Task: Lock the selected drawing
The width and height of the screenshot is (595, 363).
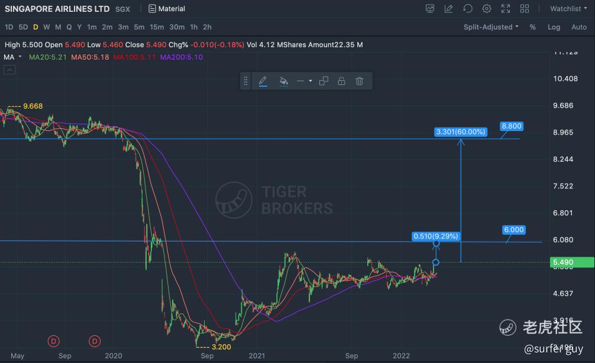Action: 341,81
